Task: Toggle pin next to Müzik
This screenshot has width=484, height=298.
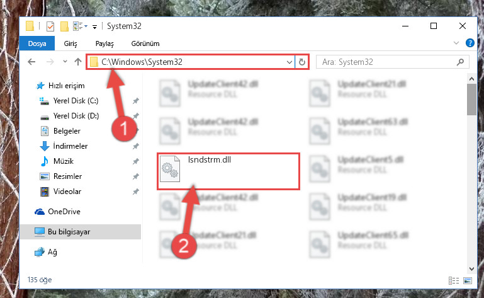Action: click(135, 161)
